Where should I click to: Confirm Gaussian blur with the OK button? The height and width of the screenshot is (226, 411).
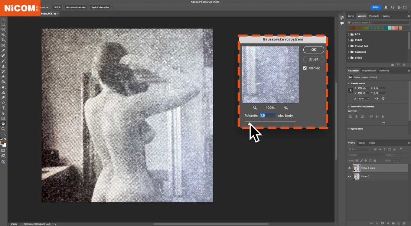pos(313,50)
